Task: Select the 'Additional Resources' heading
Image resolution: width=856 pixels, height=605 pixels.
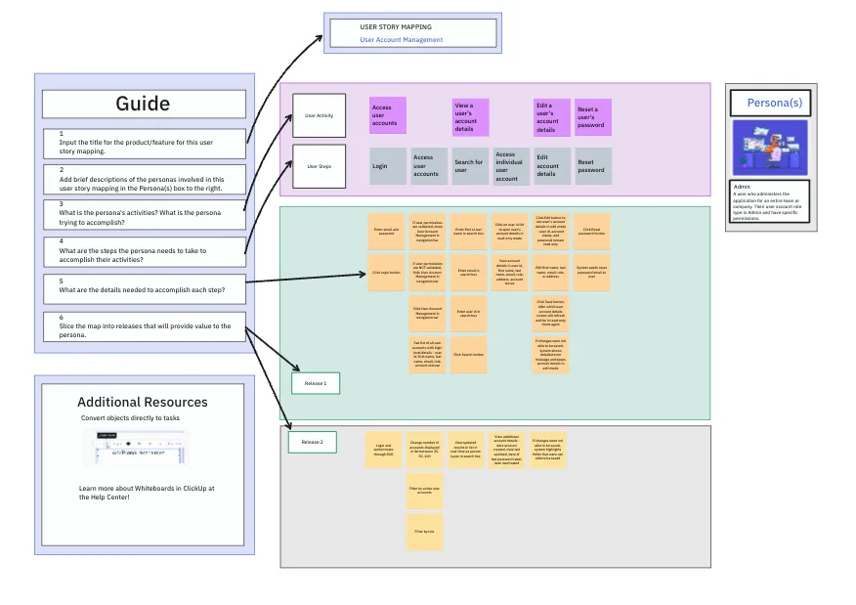Action: 143,402
